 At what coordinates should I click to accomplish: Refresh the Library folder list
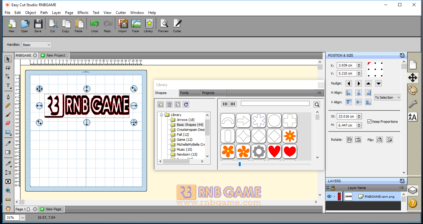click(x=186, y=105)
